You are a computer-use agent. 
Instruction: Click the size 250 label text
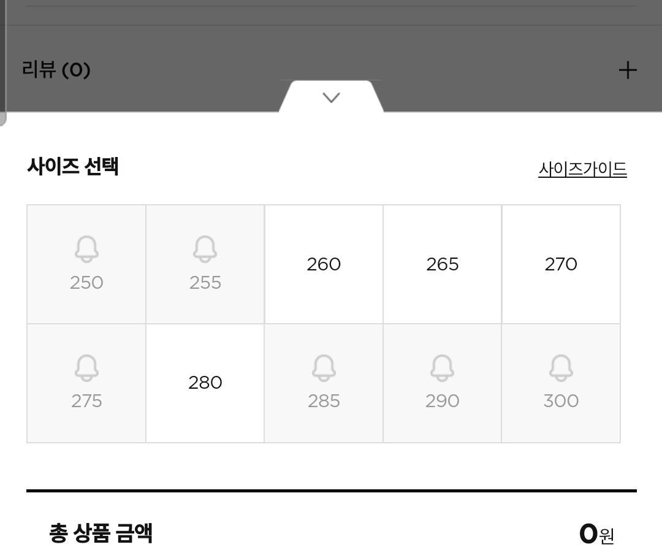coord(86,283)
